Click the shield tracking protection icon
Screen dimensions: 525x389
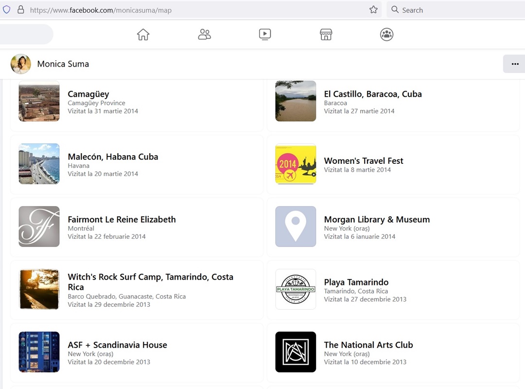[6, 10]
